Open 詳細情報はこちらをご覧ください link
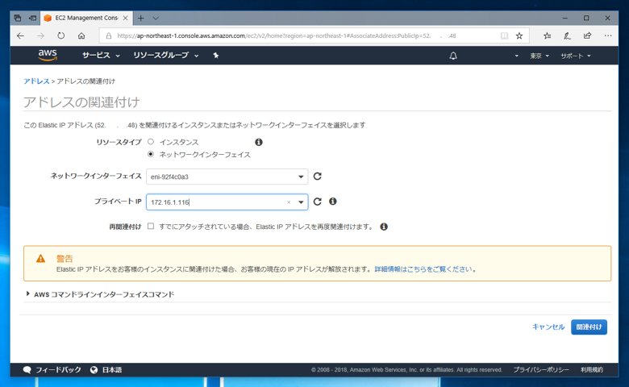This screenshot has height=387, width=629. tap(423, 269)
